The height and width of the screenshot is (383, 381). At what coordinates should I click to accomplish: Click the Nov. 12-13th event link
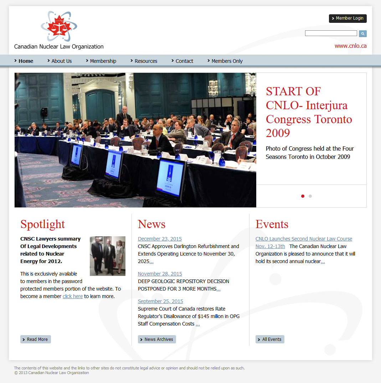270,246
